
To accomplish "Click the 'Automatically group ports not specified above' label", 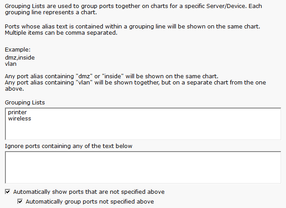I will point(90,202).
